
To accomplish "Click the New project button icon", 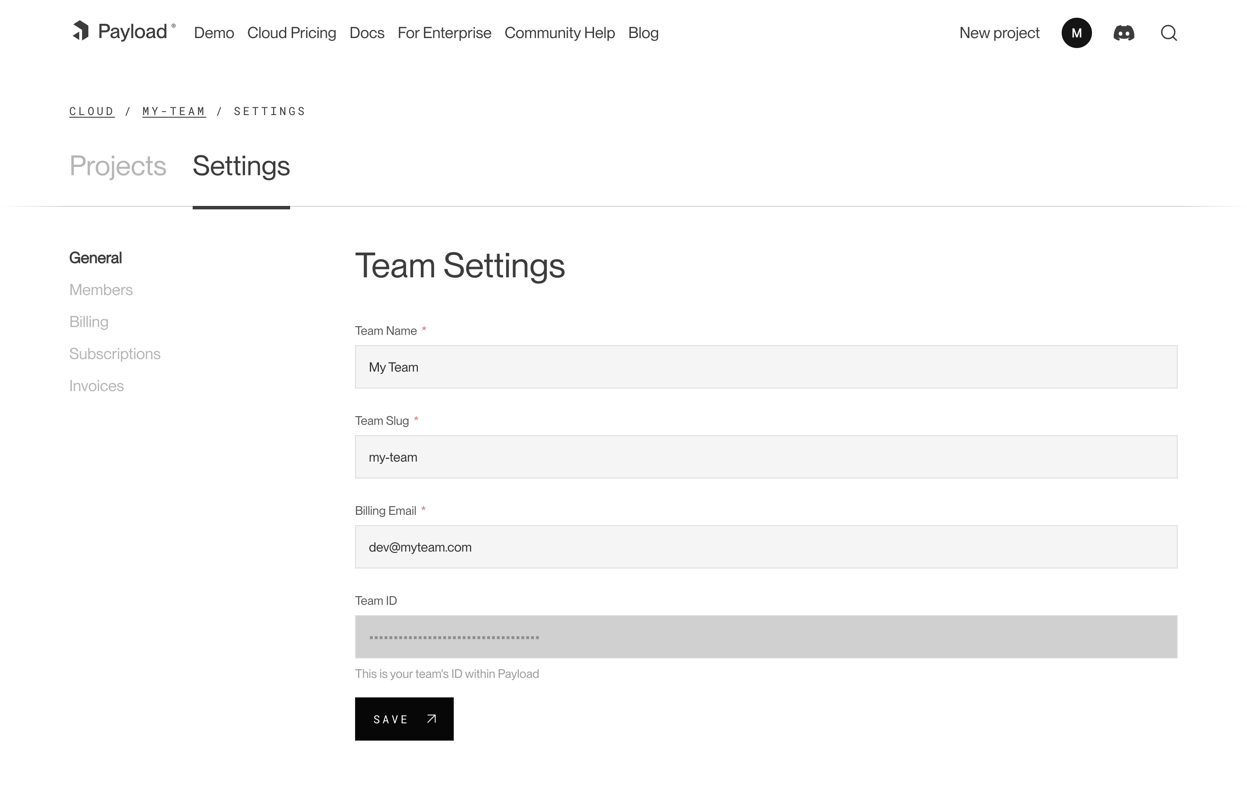I will [x=999, y=33].
